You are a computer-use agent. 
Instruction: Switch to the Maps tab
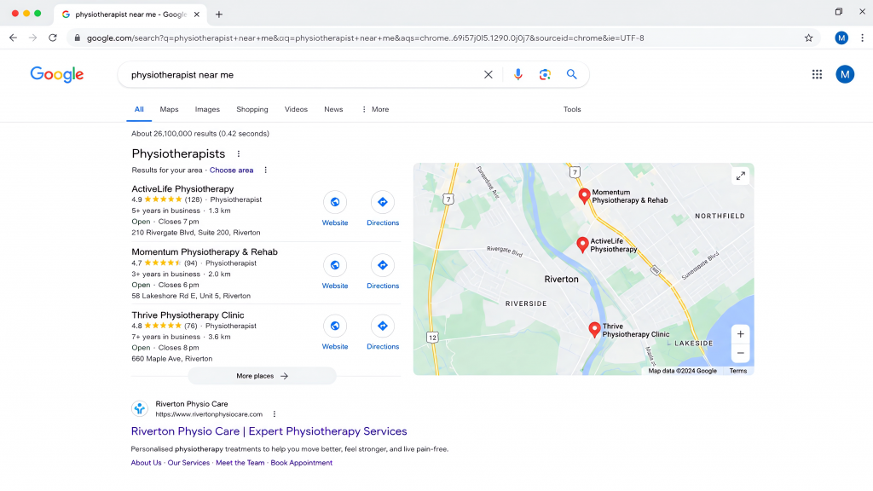[x=169, y=109]
